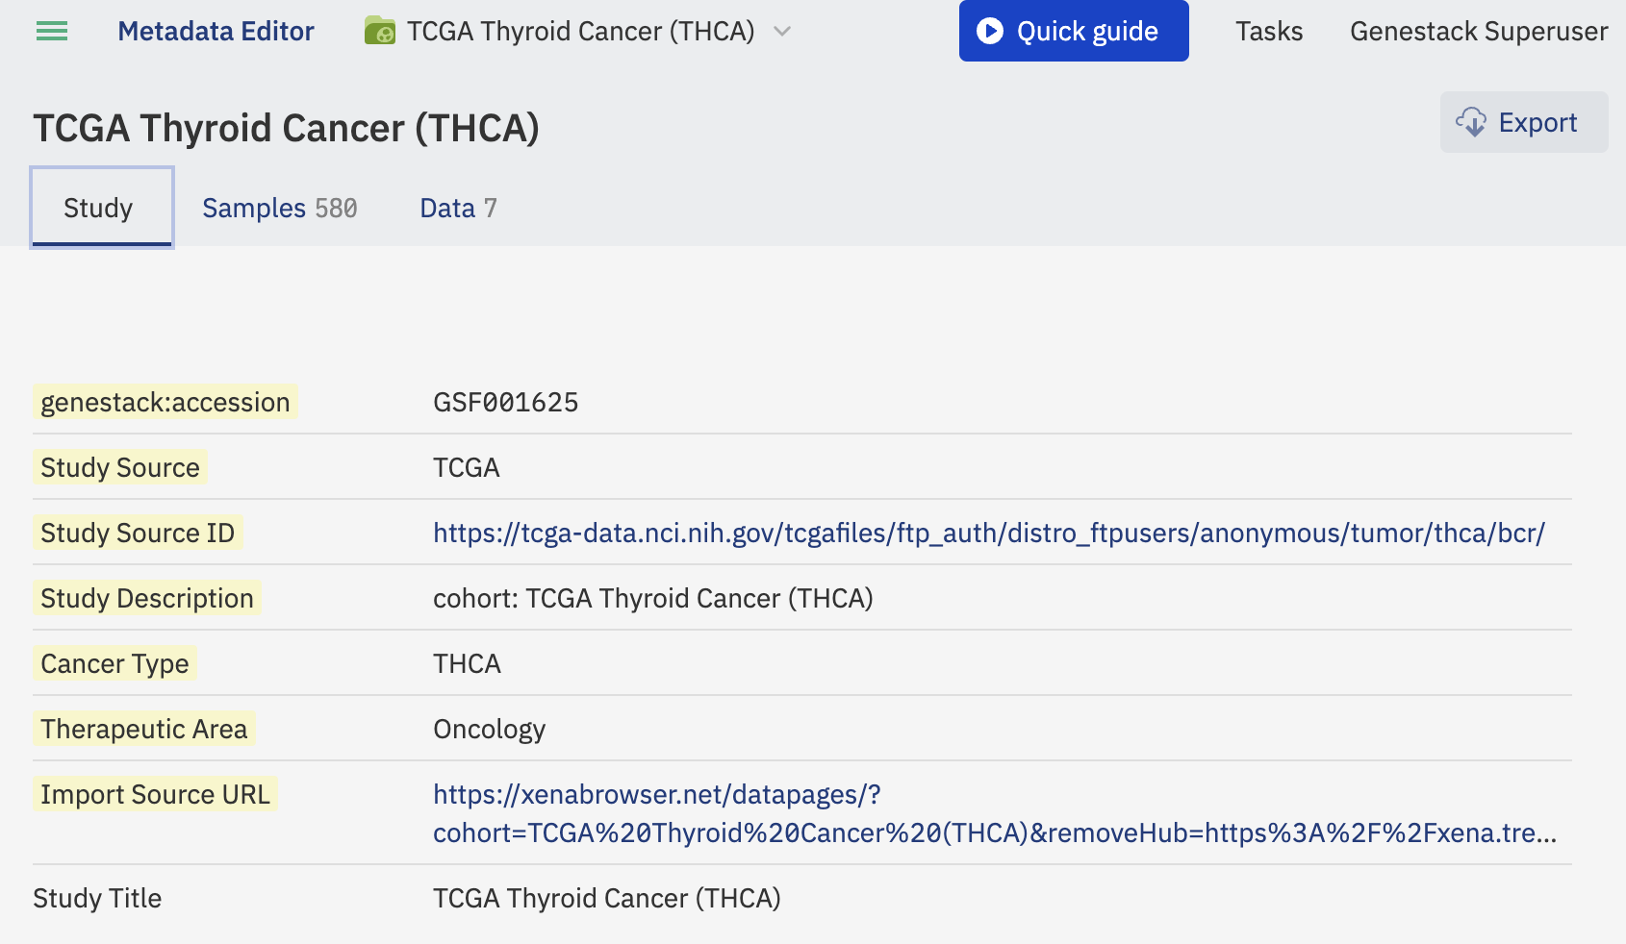This screenshot has height=944, width=1626.
Task: Select the accession value GSF001625
Action: (506, 402)
